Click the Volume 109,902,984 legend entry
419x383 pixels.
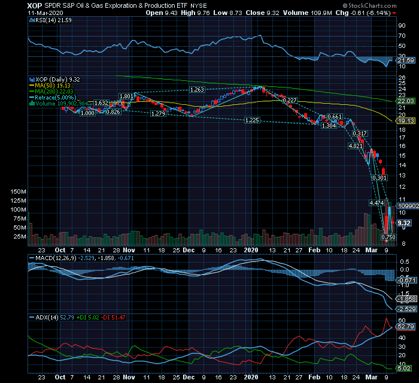[x=59, y=104]
